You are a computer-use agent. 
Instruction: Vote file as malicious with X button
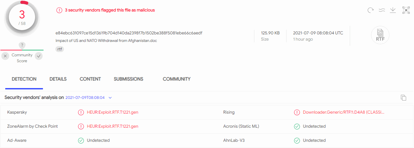(x=5, y=56)
